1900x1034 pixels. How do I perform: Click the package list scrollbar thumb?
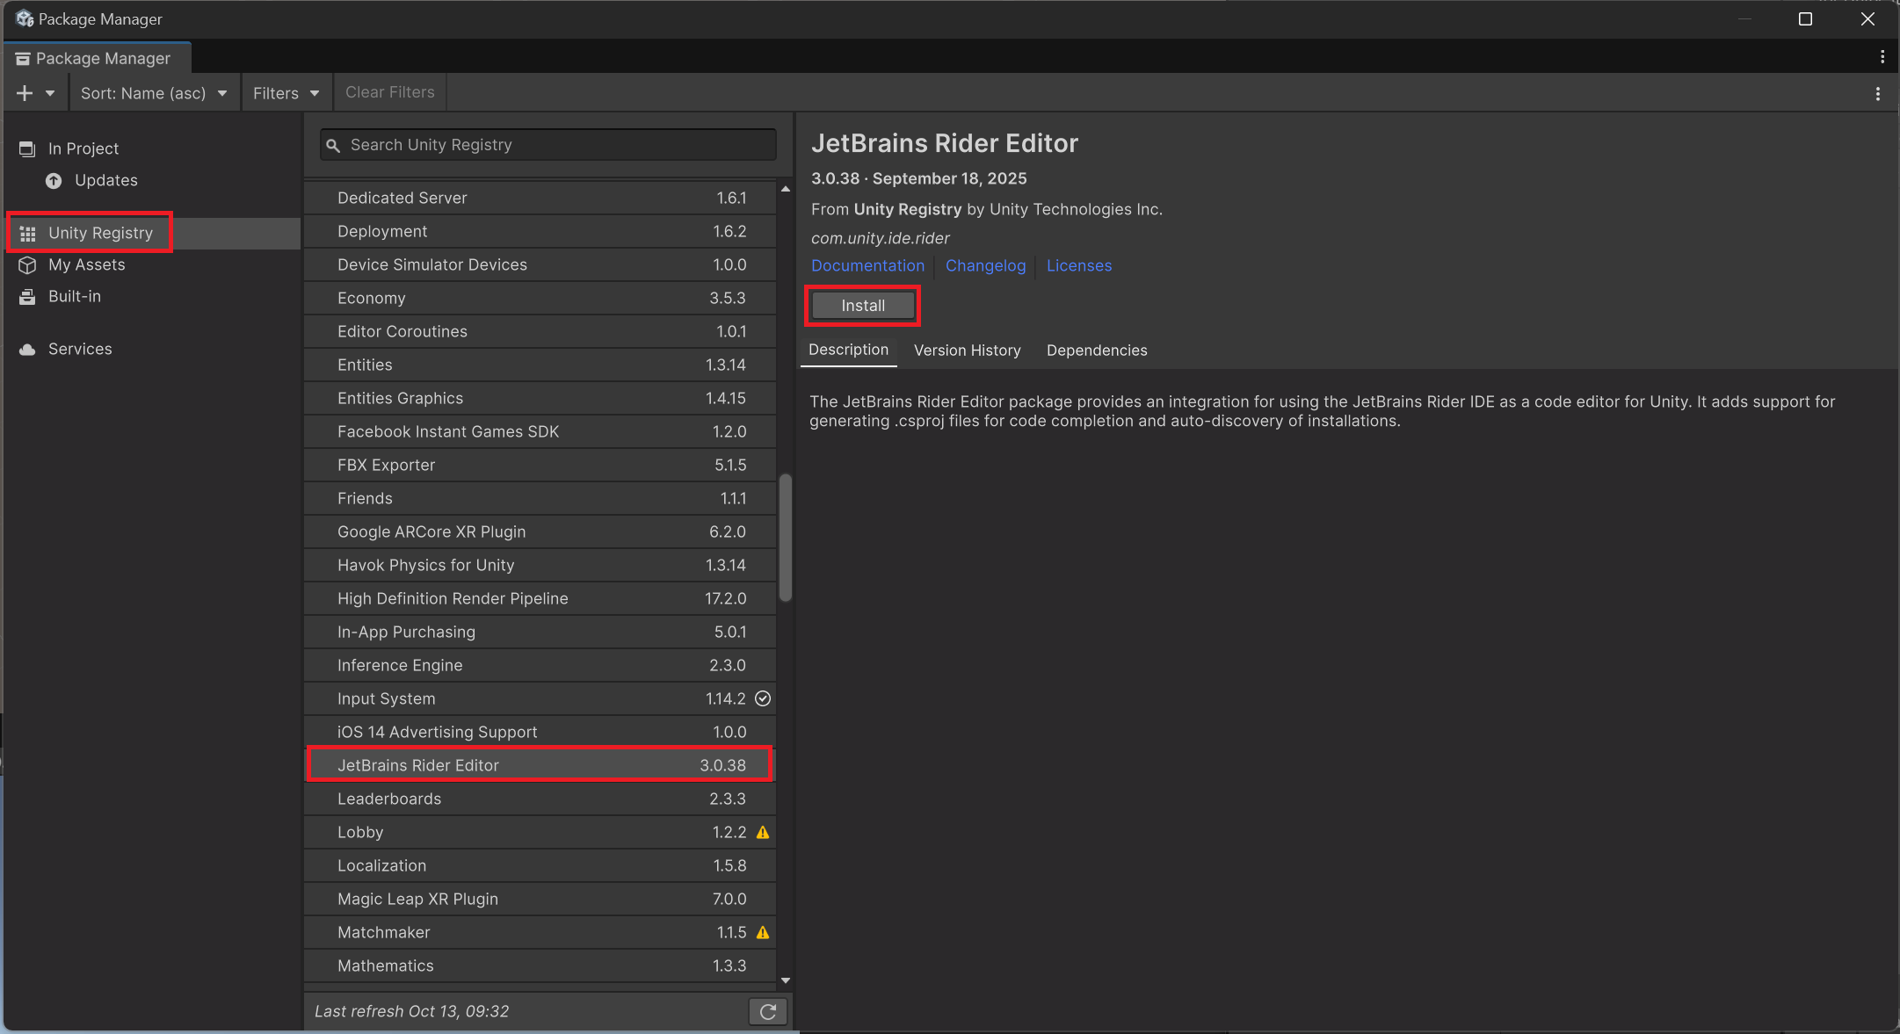(x=785, y=538)
